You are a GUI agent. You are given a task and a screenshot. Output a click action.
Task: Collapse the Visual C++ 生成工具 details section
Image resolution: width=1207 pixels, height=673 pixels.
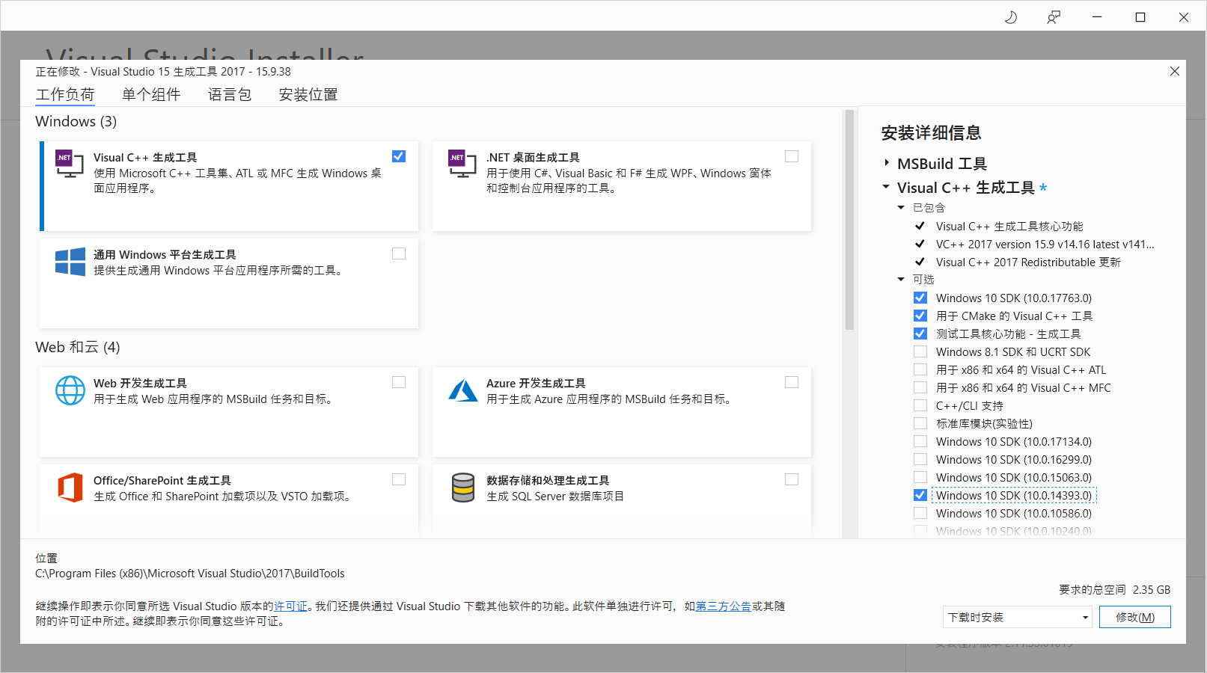pos(886,187)
